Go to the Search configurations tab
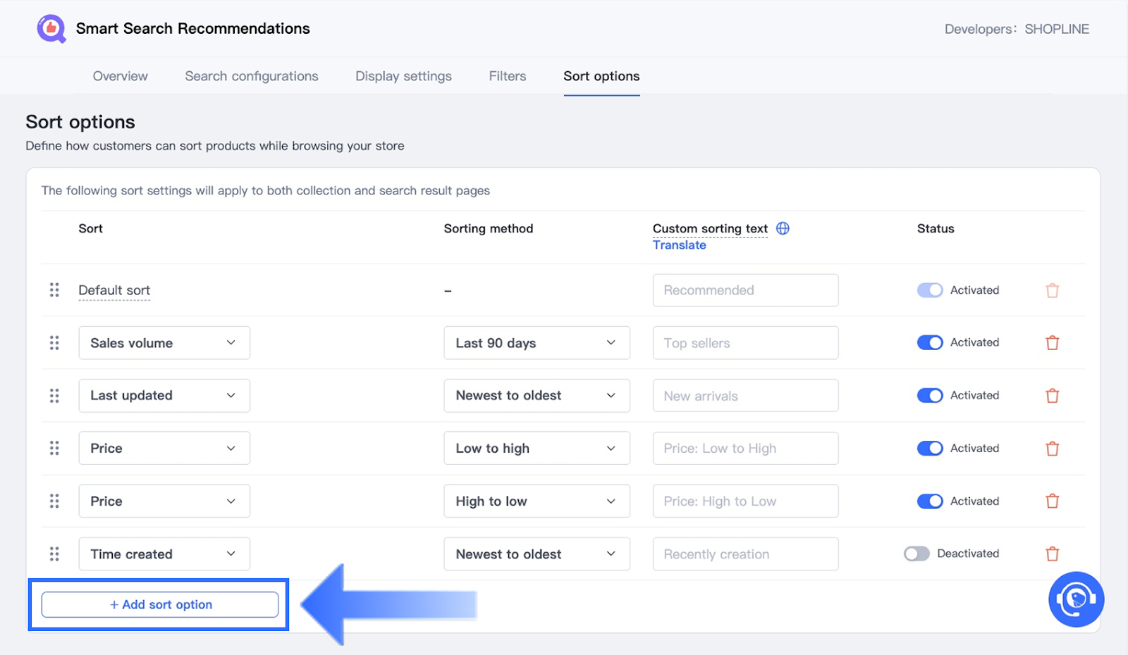The width and height of the screenshot is (1128, 655). tap(251, 76)
